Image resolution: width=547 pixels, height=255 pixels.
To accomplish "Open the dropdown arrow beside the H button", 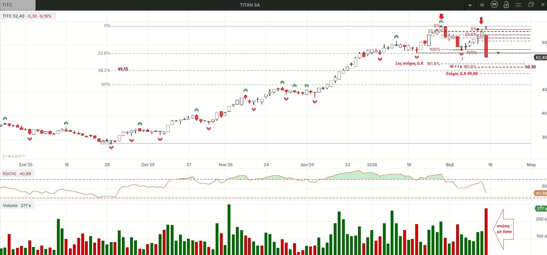I will 470,5.
